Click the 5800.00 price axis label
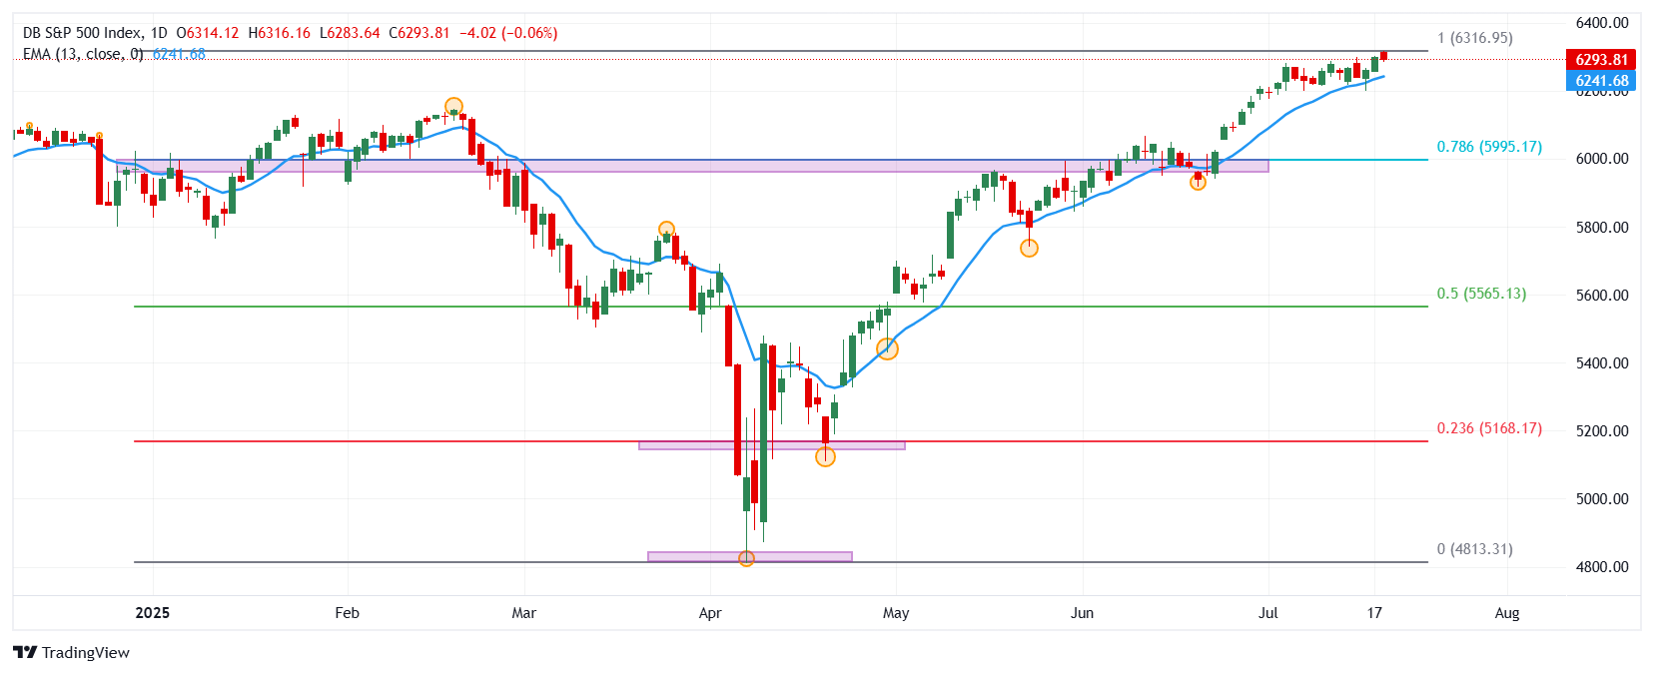Image resolution: width=1654 pixels, height=674 pixels. [1602, 227]
